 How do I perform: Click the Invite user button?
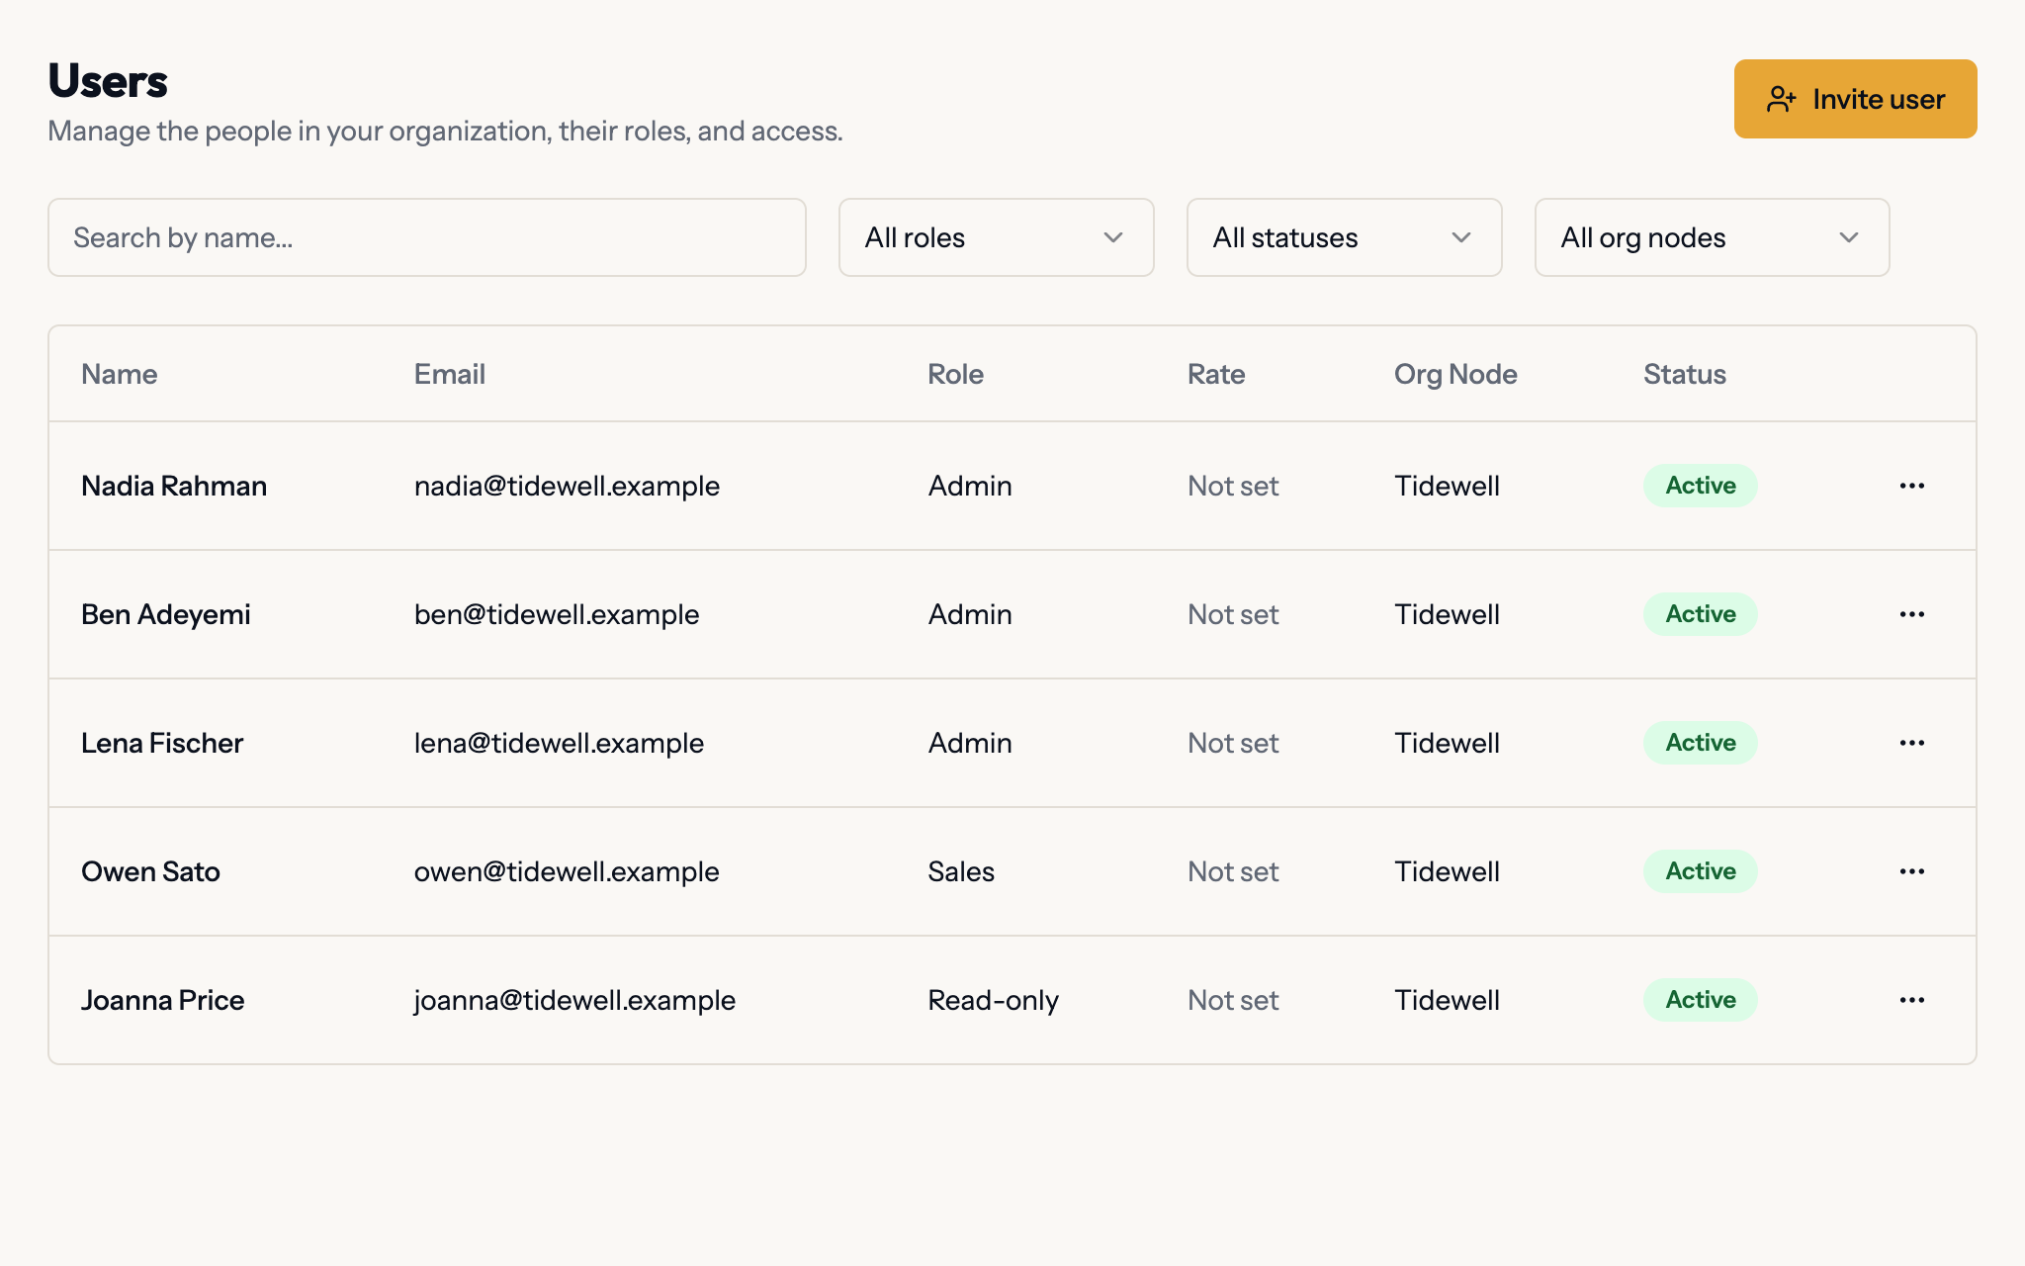1855,99
